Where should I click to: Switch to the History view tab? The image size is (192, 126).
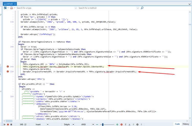point(186,124)
